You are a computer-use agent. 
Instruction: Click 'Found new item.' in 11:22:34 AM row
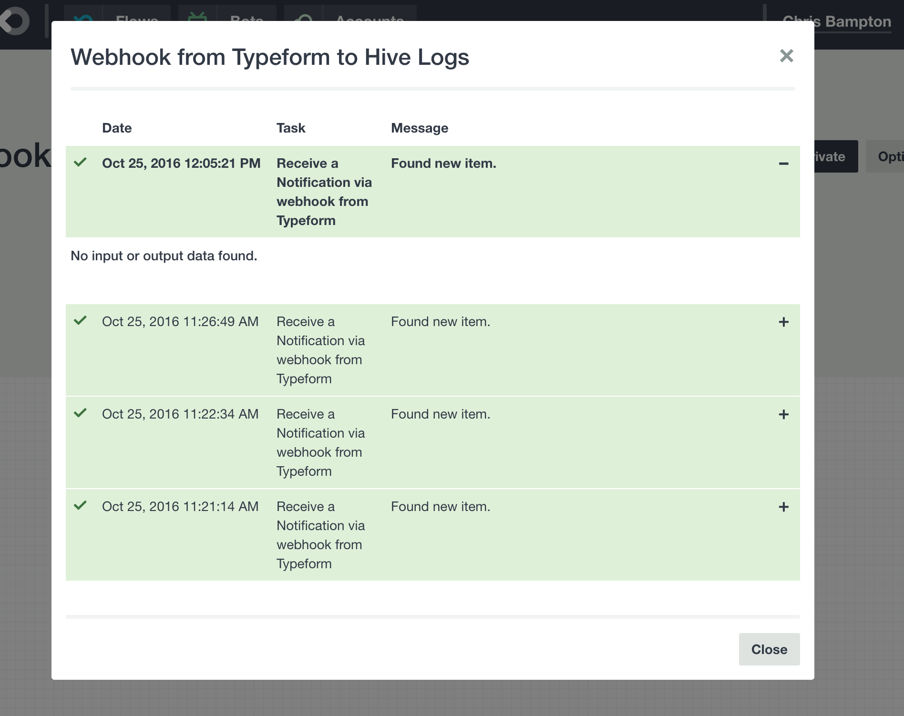[x=441, y=414]
